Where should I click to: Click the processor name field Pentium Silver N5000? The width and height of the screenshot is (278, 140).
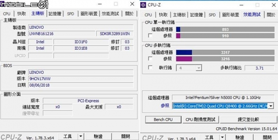223,98
